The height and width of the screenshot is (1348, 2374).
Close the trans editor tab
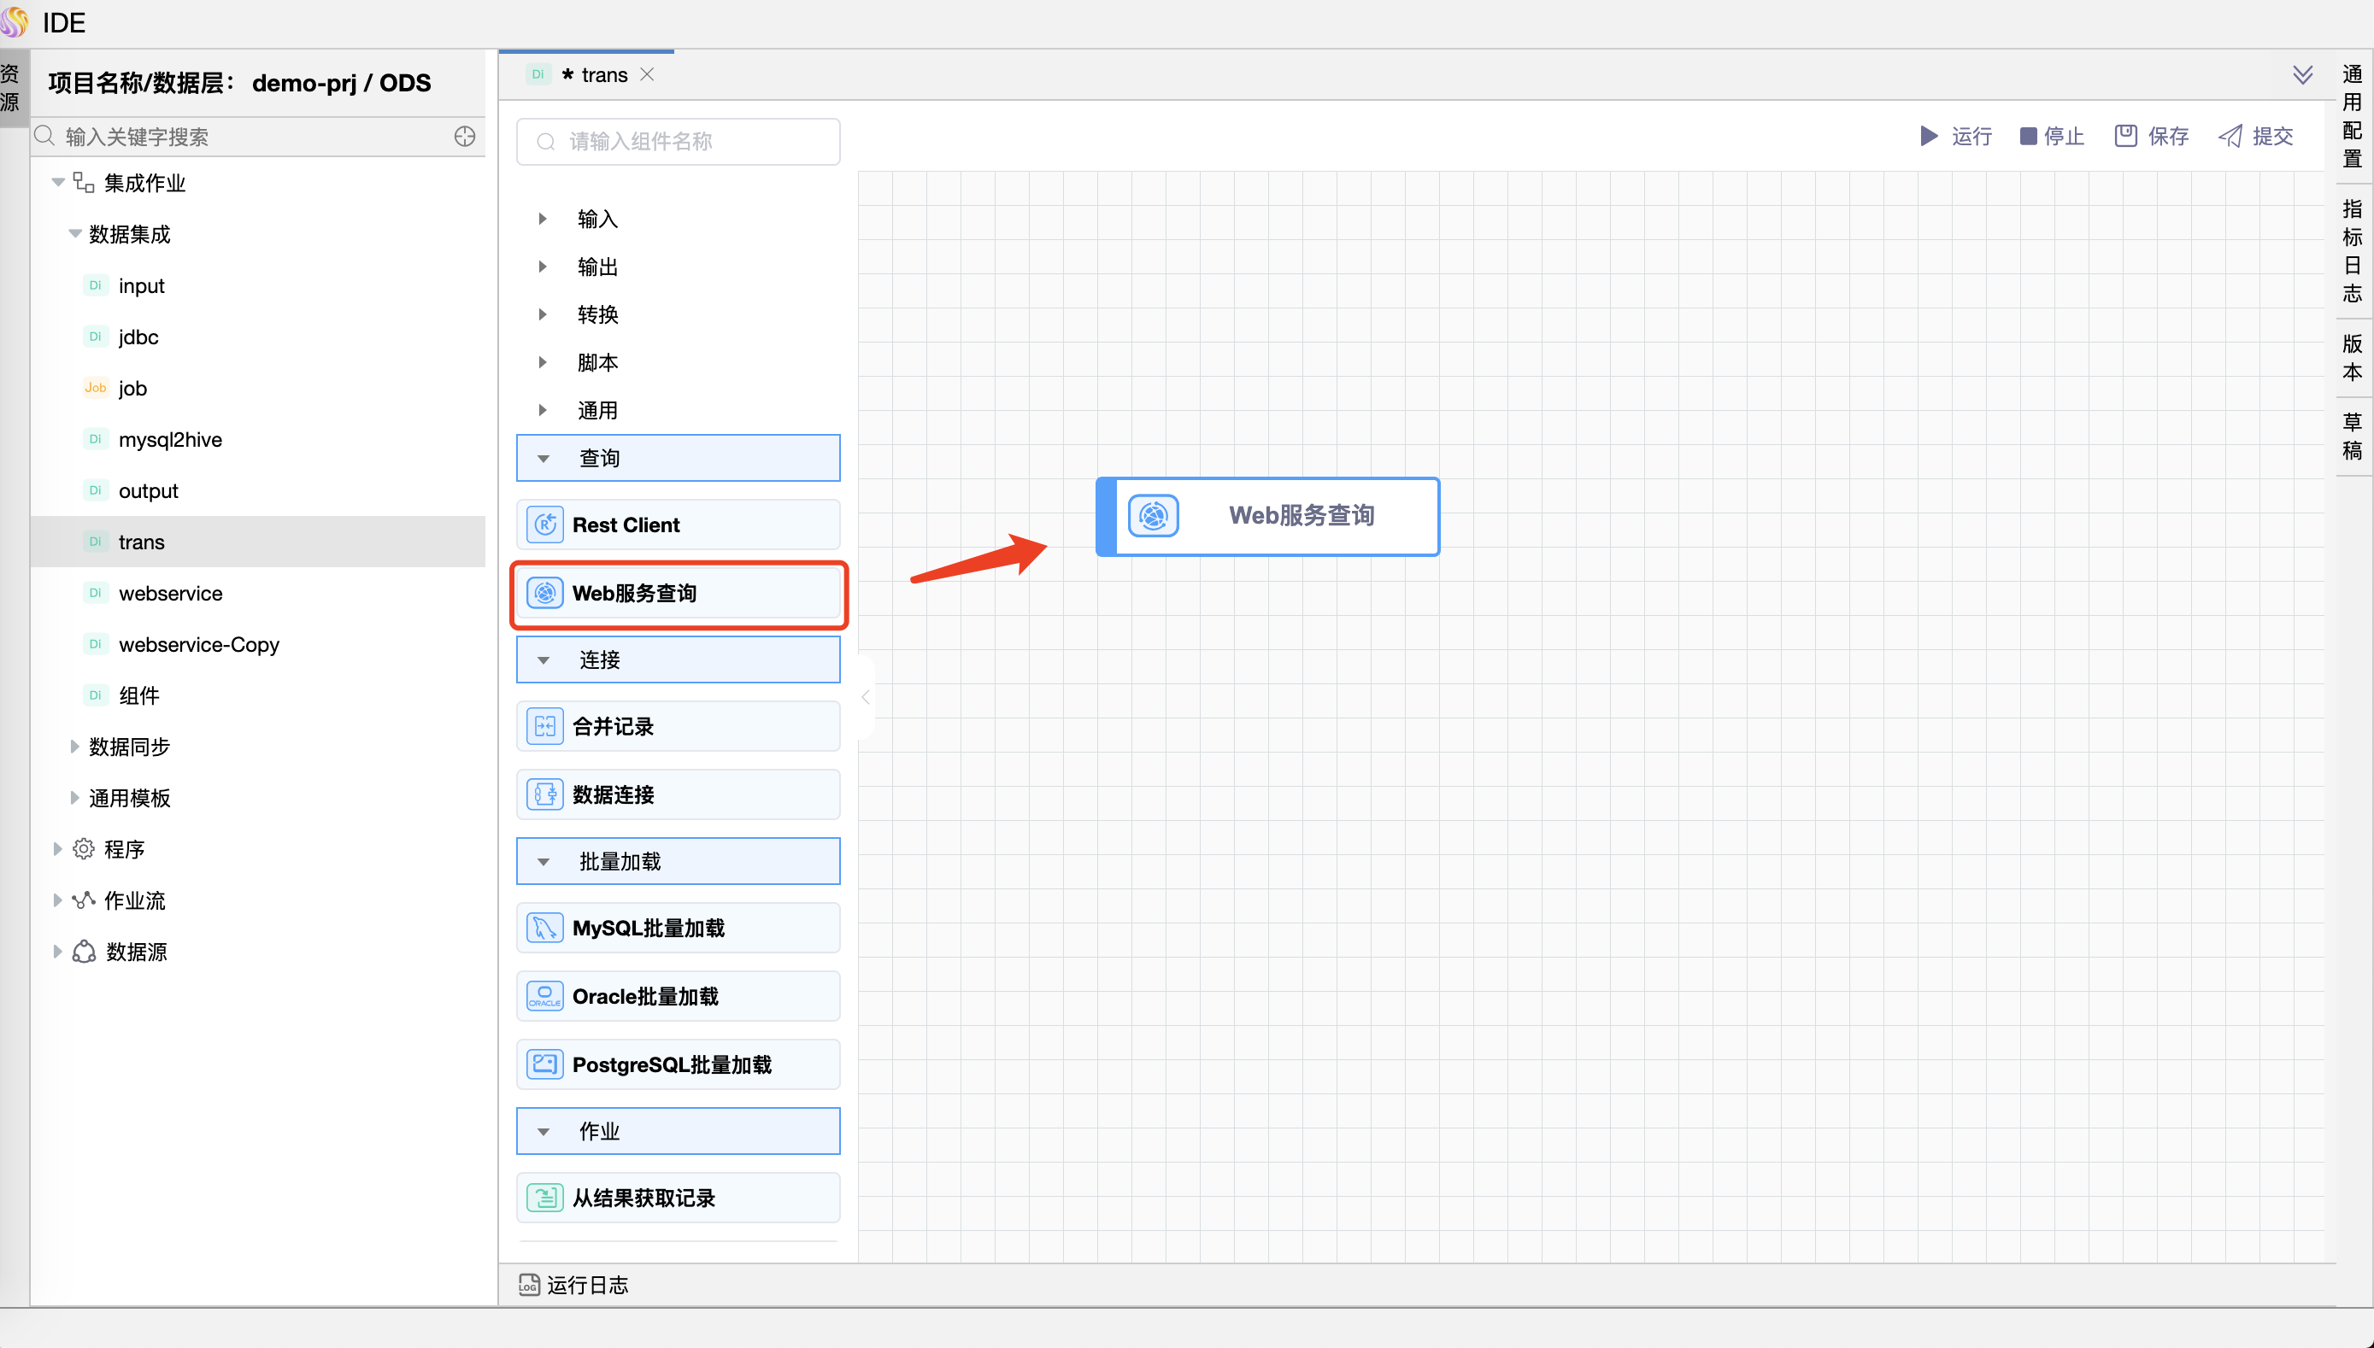pos(647,75)
